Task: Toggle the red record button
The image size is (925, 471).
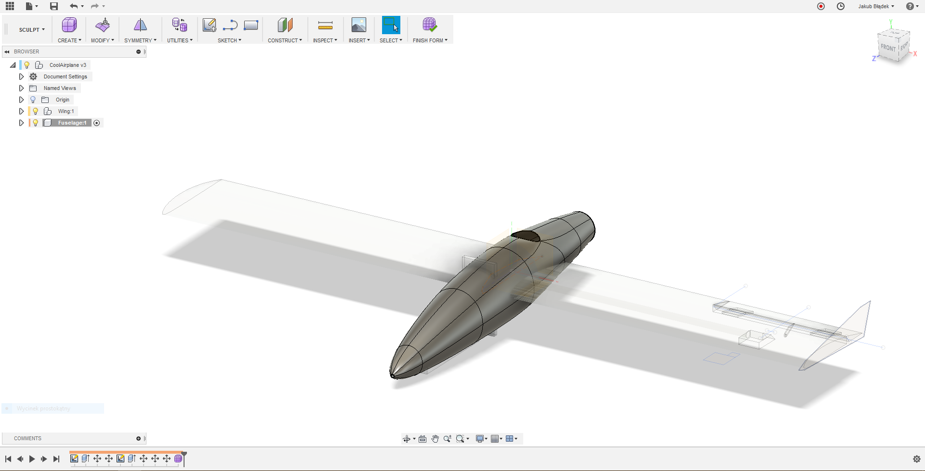Action: tap(821, 6)
